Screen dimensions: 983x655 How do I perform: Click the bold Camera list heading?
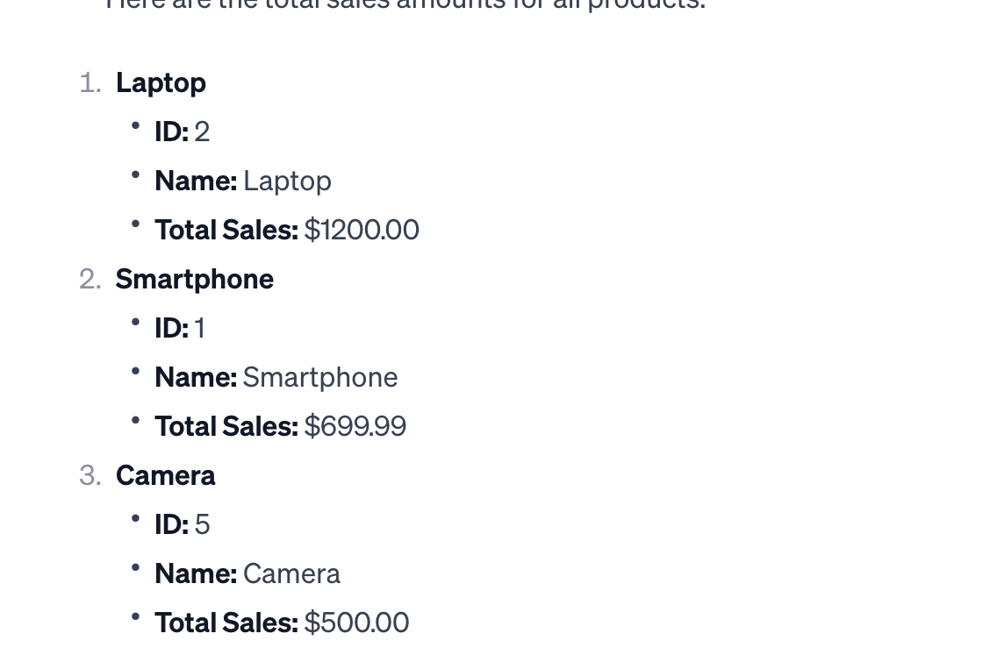[165, 475]
